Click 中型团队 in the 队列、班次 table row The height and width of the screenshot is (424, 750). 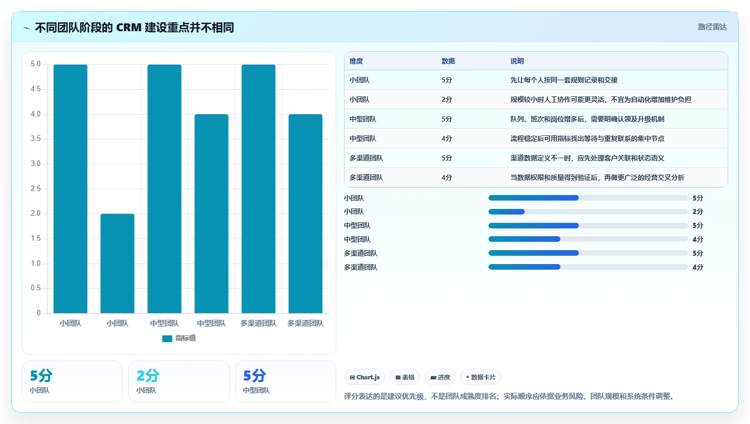(x=363, y=119)
